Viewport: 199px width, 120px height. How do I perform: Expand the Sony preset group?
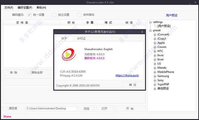coord(155,81)
